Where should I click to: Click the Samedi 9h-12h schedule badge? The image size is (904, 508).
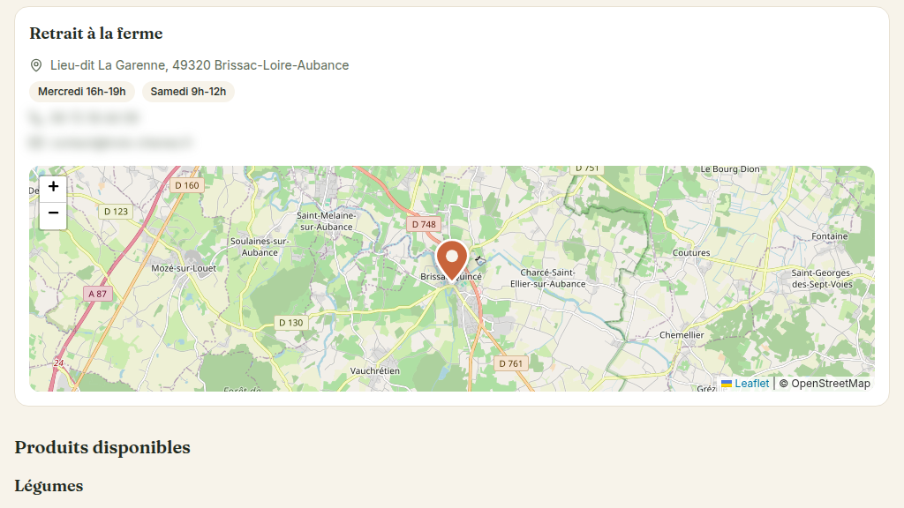[188, 92]
